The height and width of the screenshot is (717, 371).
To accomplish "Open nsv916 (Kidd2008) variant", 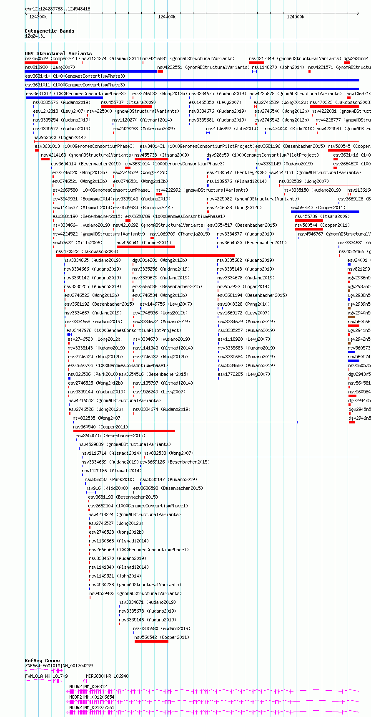I will point(107,489).
